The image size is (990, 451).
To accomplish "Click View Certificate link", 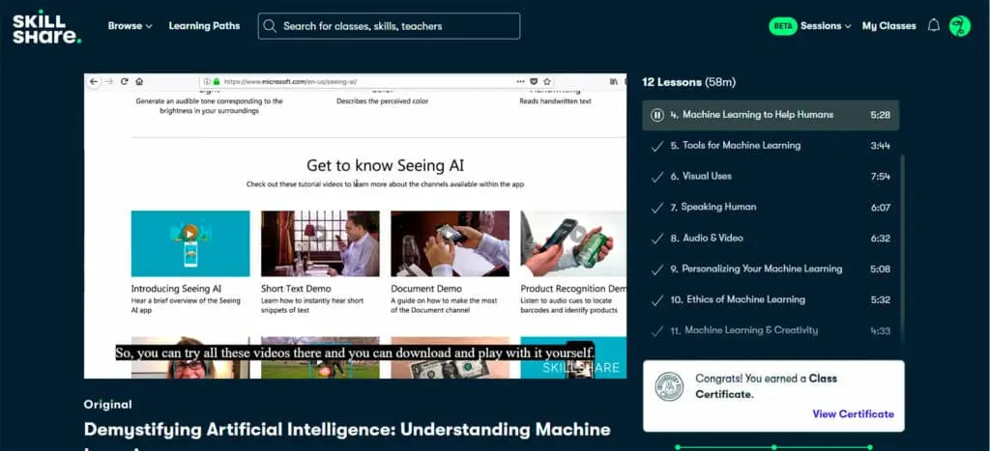I will click(853, 413).
